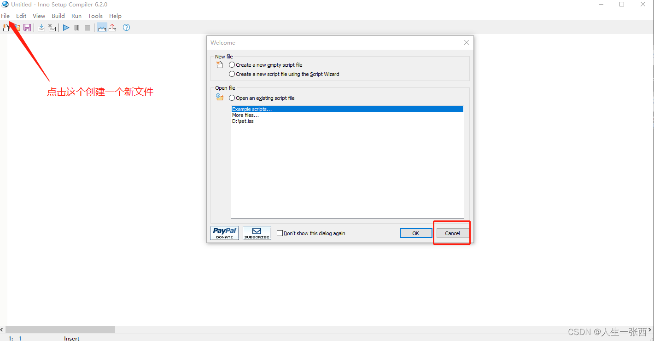Click the Subscribe envelope icon button
654x341 pixels.
pyautogui.click(x=257, y=233)
